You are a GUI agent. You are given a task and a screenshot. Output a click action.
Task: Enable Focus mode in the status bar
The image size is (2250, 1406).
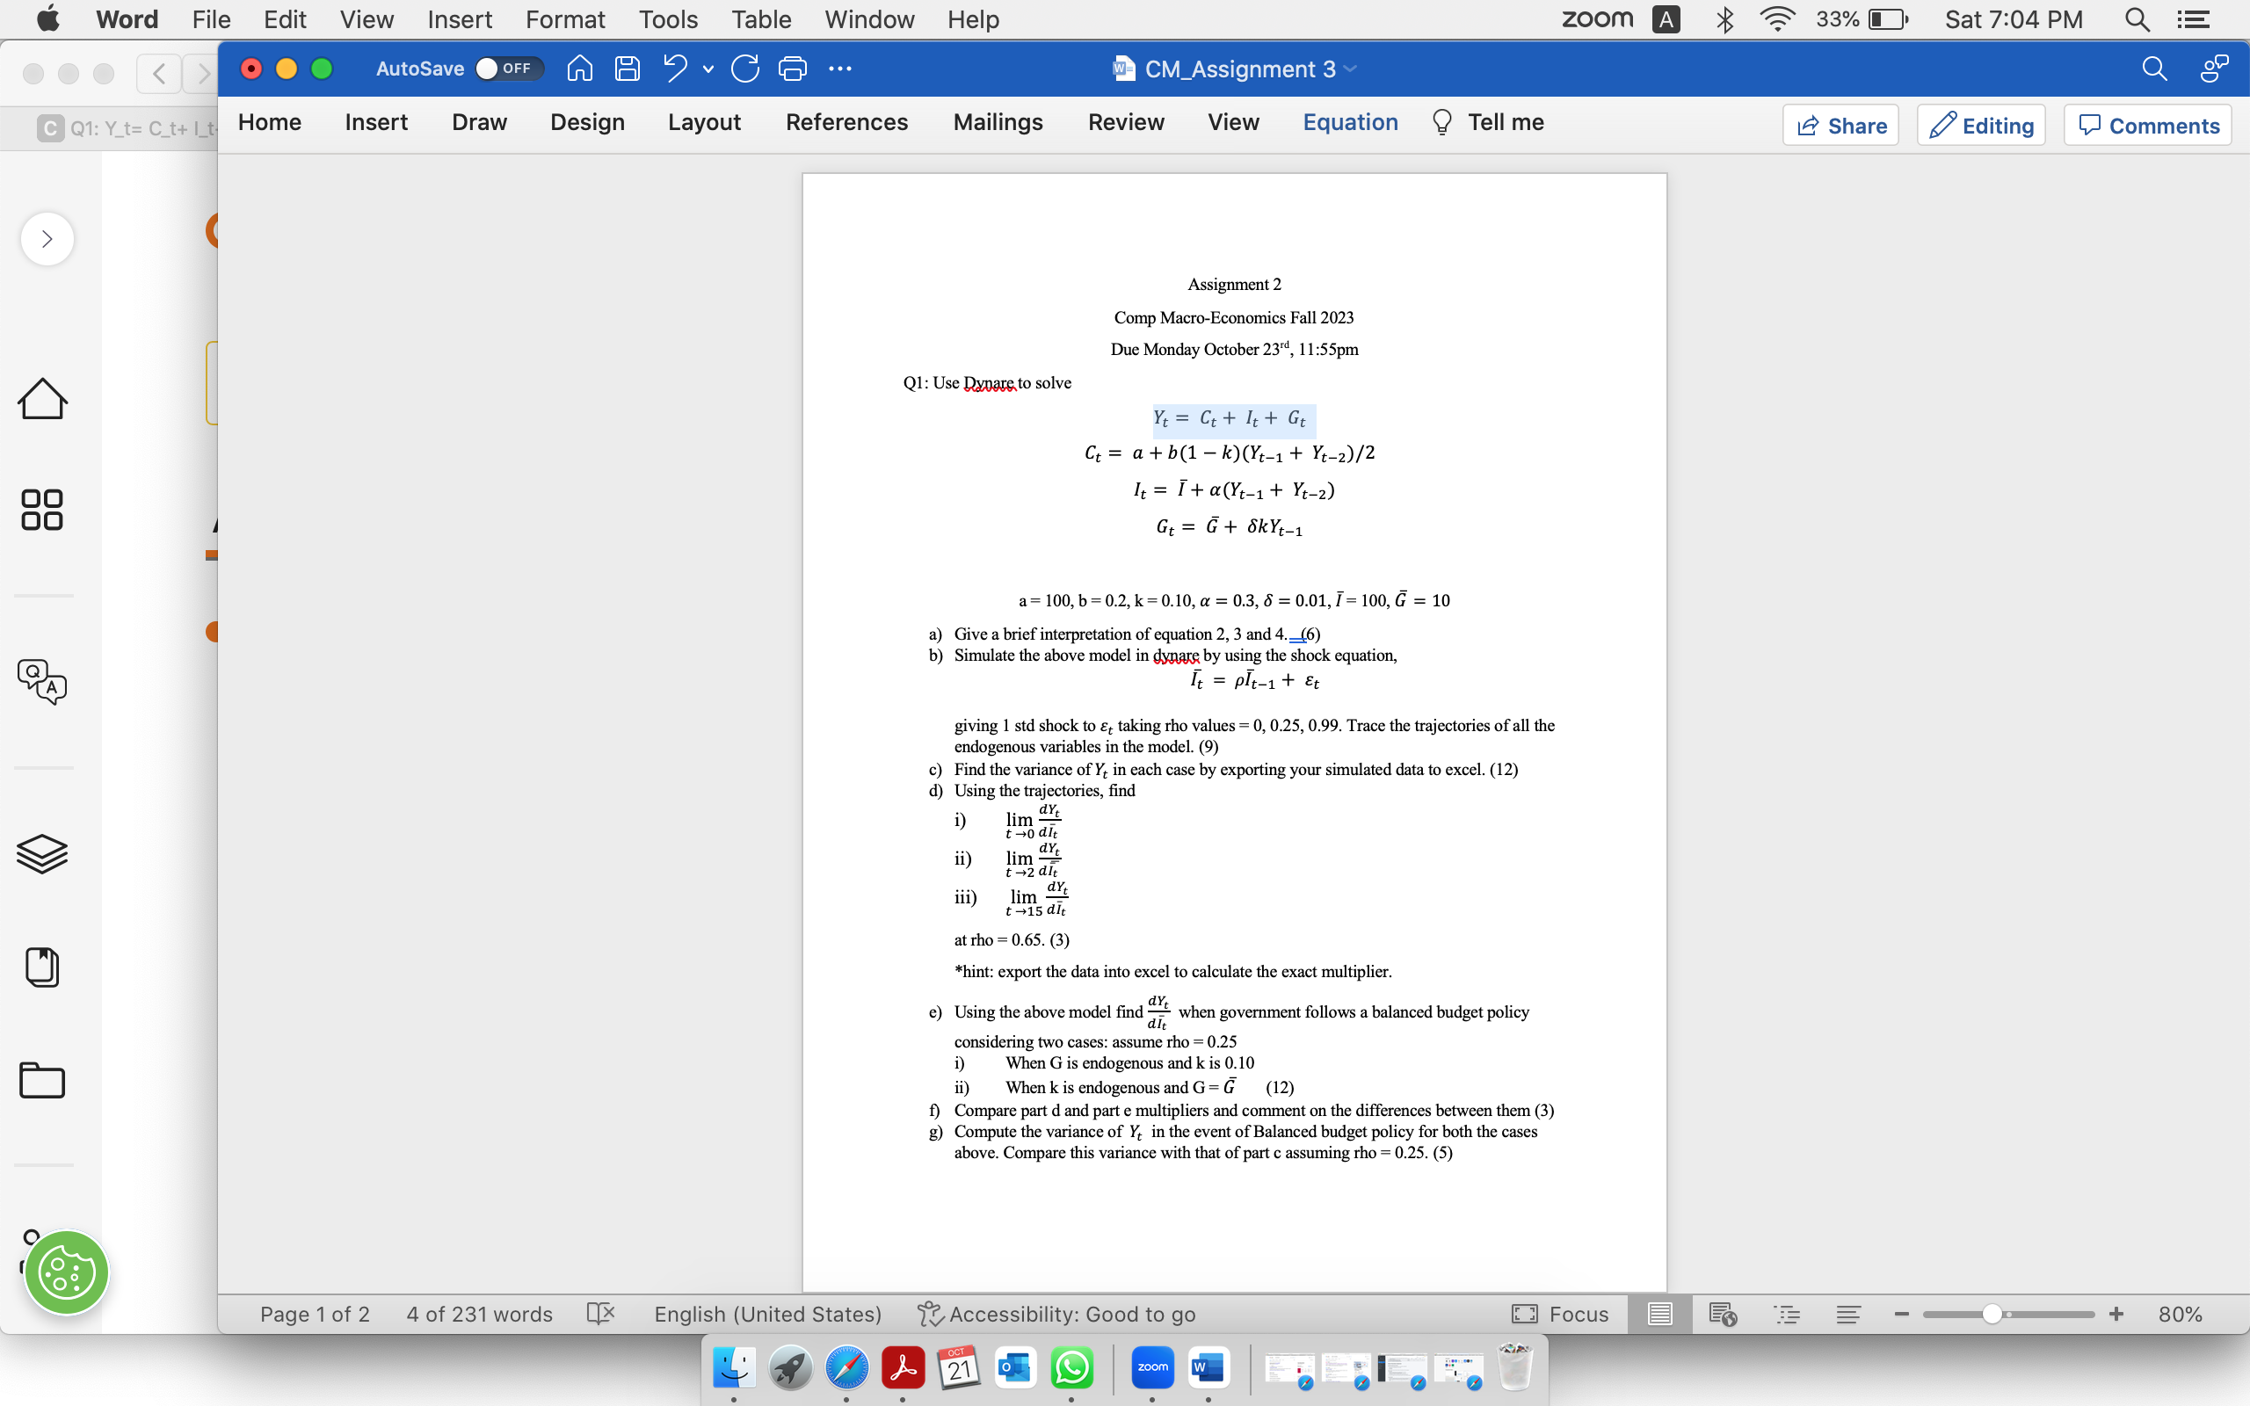coord(1560,1313)
